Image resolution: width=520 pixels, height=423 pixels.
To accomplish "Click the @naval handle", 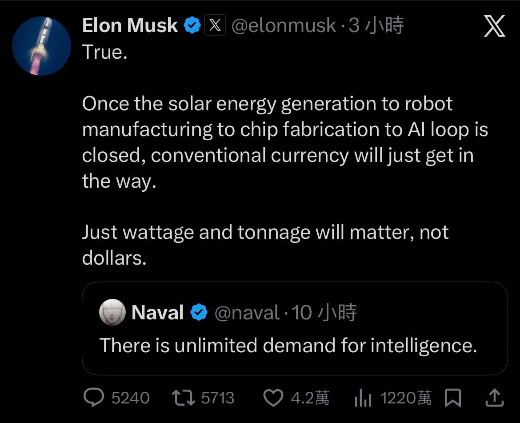I will [x=247, y=312].
